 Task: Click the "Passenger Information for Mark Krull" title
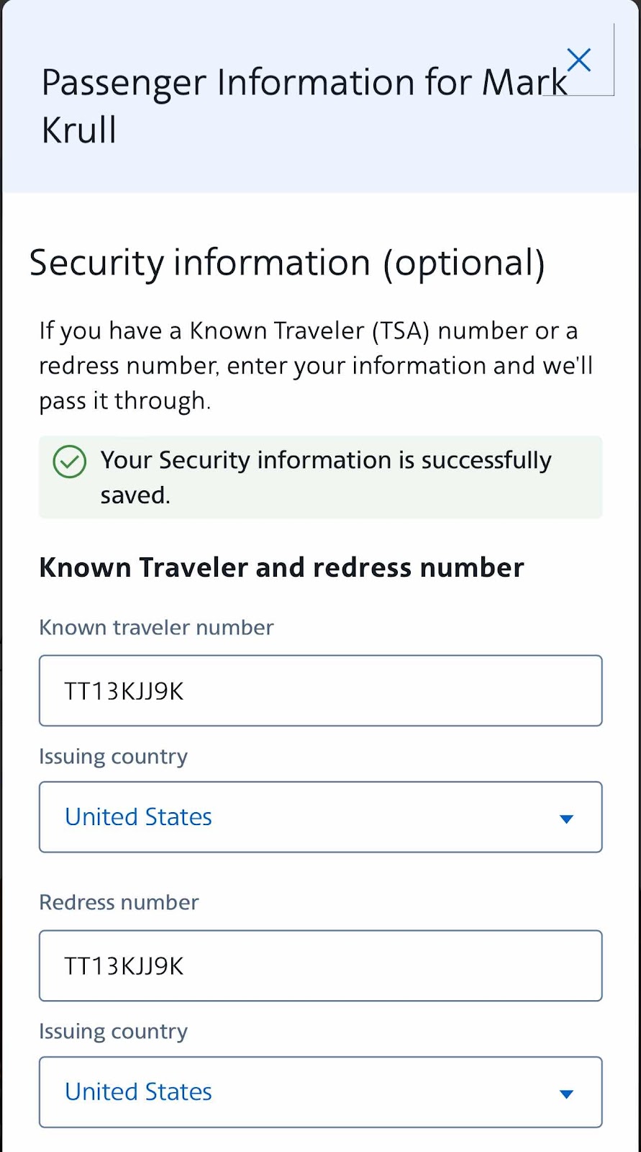click(288, 105)
